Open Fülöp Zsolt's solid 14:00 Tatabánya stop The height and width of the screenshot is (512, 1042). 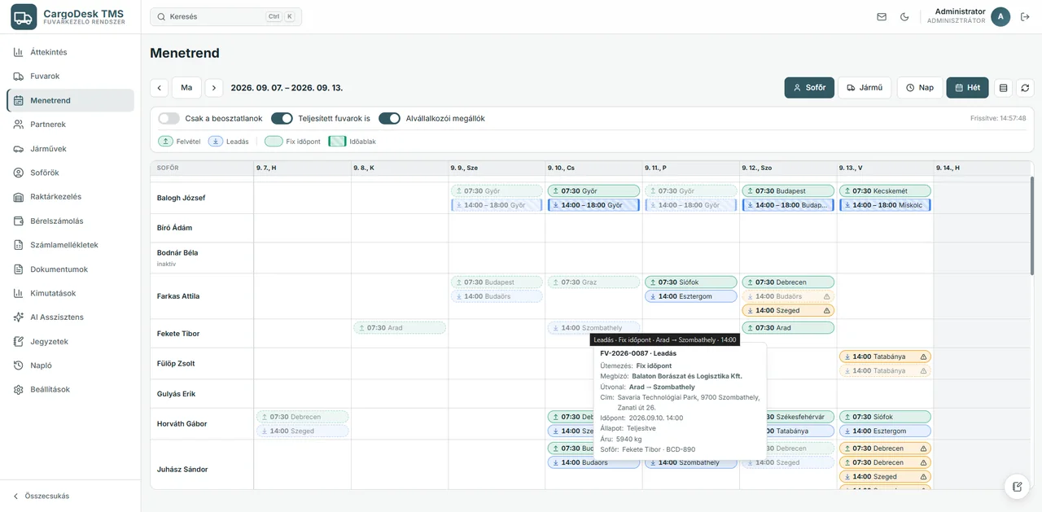(x=885, y=357)
